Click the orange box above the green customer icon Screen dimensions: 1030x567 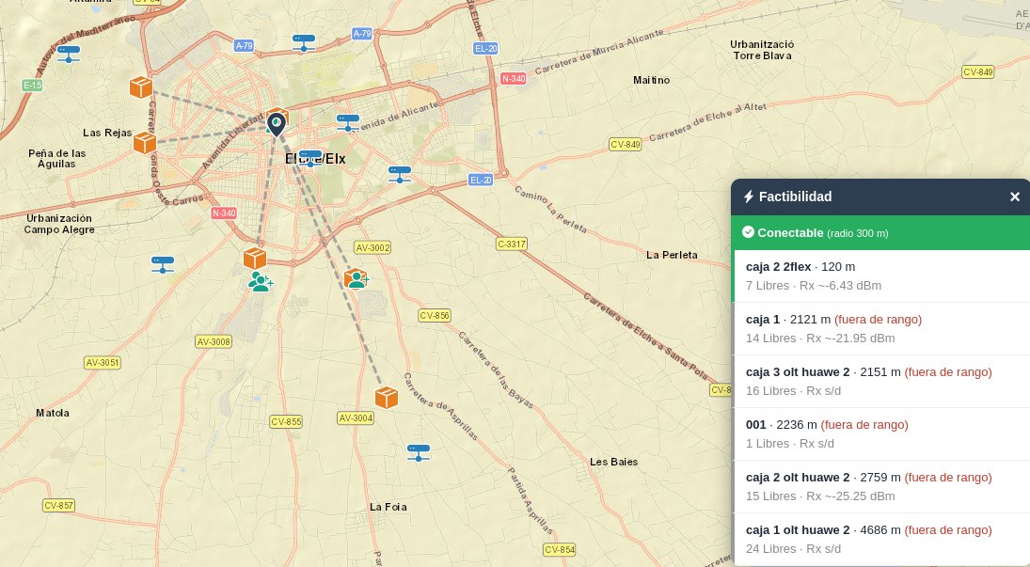255,259
